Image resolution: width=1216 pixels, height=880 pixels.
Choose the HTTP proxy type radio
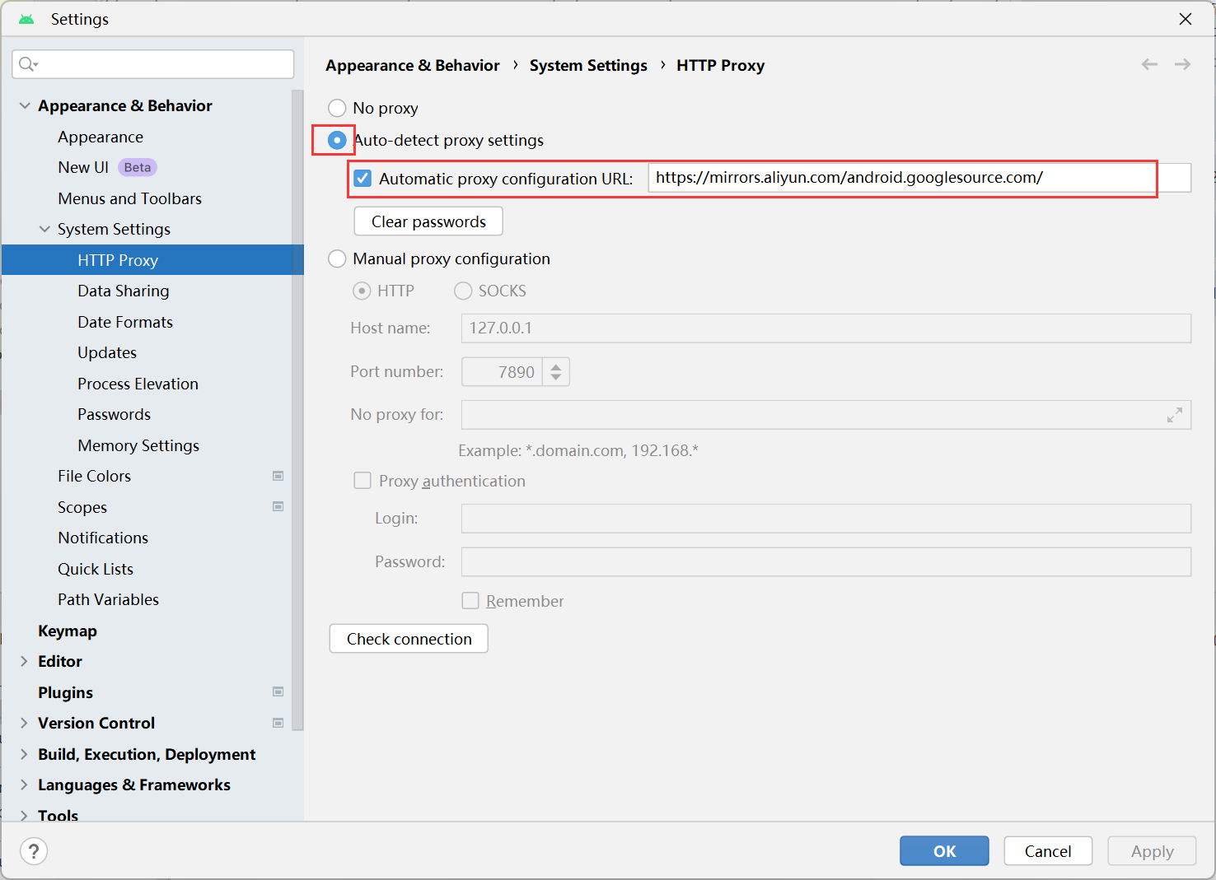(x=362, y=291)
